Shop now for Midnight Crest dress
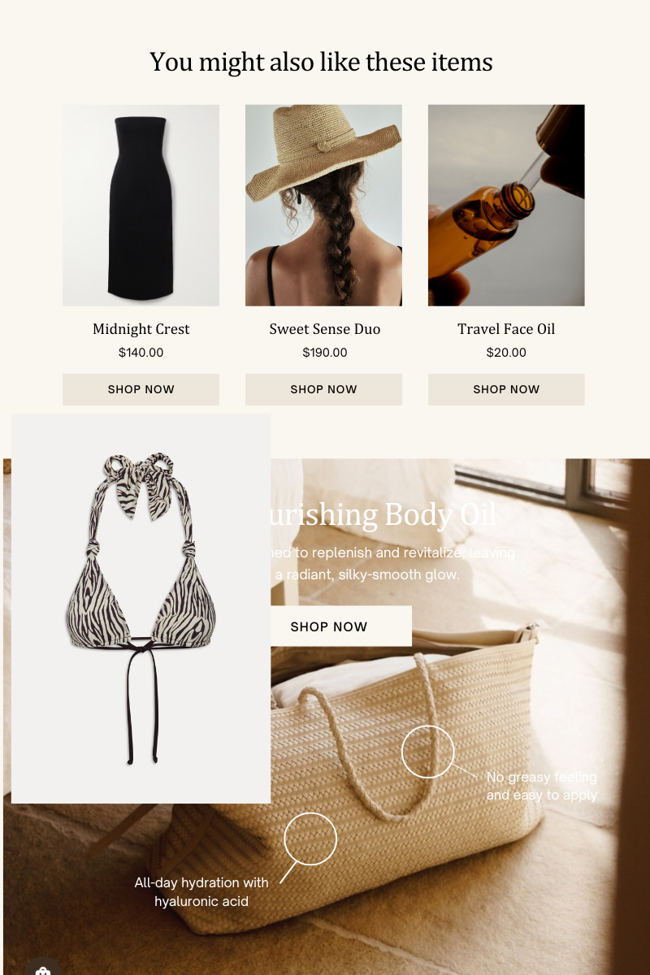The image size is (650, 975). 141,389
